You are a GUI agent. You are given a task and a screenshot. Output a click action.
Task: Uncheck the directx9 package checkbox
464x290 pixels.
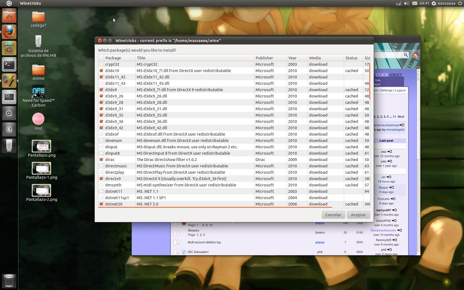tap(101, 179)
